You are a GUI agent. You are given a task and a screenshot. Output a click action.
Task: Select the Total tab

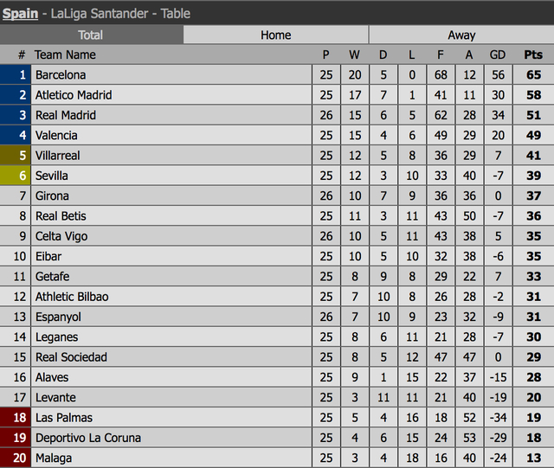pyautogui.click(x=91, y=35)
